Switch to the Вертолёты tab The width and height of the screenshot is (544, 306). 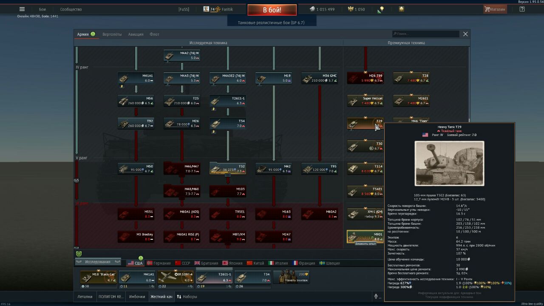pos(112,34)
